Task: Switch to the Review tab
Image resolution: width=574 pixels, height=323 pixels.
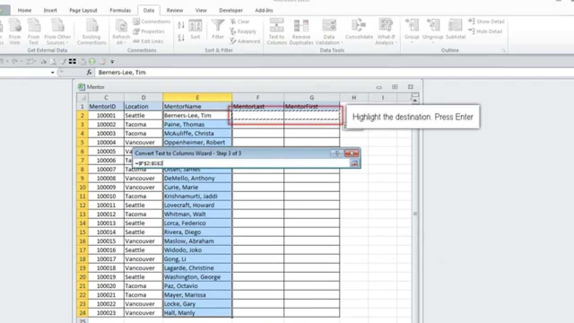Action: click(174, 10)
